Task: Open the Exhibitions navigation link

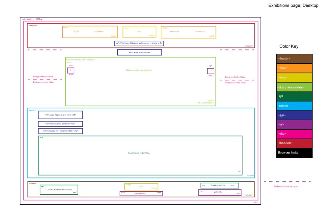Action: tap(99, 31)
